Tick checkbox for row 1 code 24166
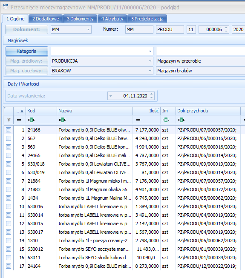The width and height of the screenshot is (245, 278). pyautogui.click(x=9, y=130)
